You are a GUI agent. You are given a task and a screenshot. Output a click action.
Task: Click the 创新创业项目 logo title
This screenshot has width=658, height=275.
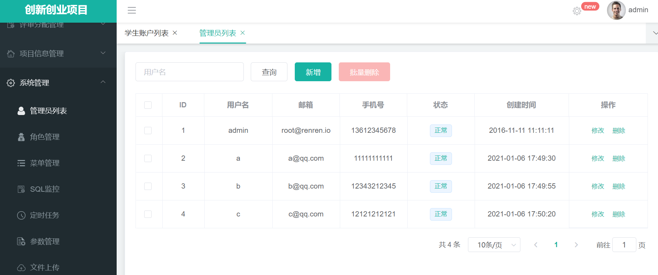(x=56, y=10)
